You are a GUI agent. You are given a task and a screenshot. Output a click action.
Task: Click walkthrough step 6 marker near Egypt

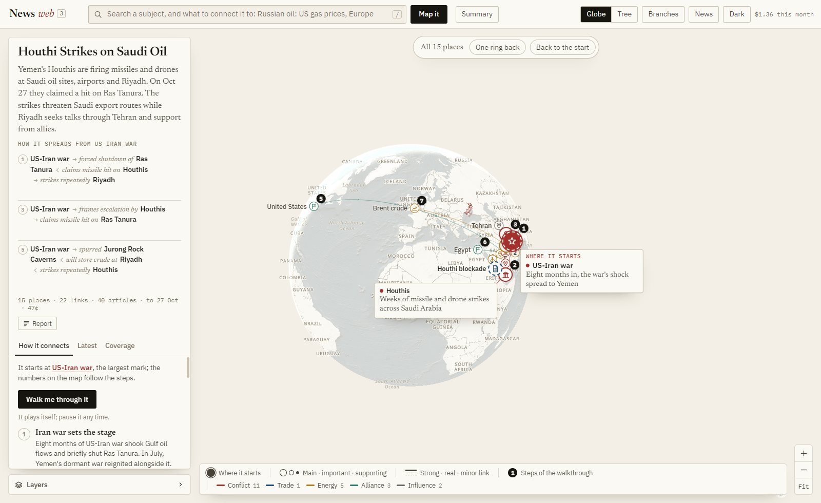click(x=485, y=242)
